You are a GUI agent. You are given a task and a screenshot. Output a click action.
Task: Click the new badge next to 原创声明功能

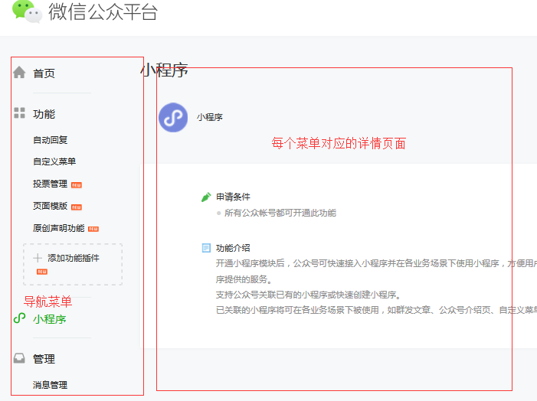click(x=93, y=229)
